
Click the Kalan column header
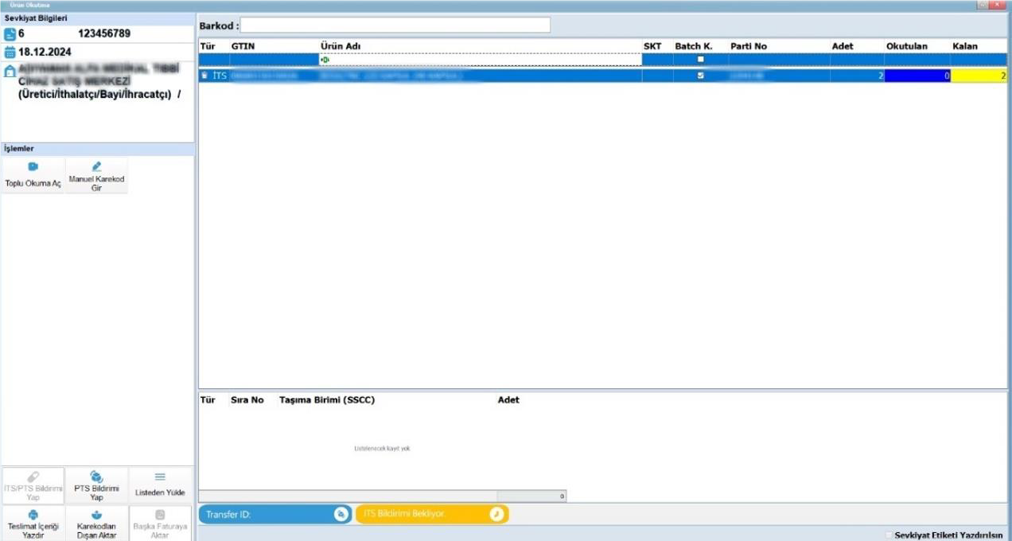964,46
